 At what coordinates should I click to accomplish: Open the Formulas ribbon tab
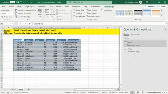(42, 6)
